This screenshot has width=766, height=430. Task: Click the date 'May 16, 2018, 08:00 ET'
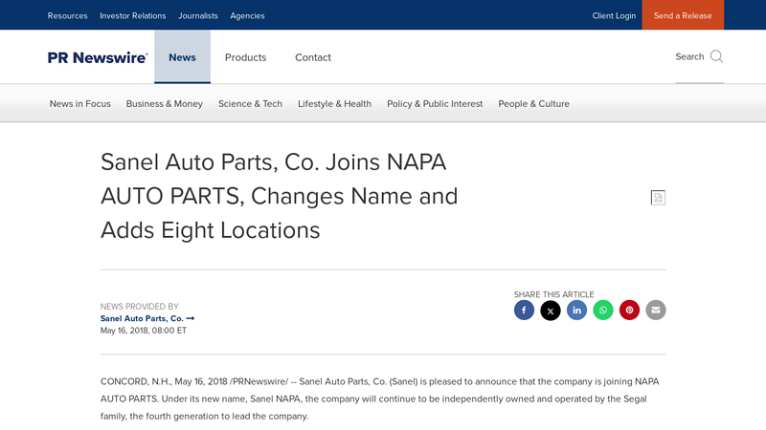click(x=143, y=331)
